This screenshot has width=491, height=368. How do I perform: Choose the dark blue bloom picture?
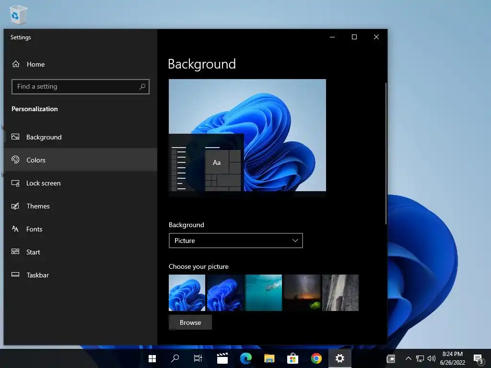[x=225, y=293]
